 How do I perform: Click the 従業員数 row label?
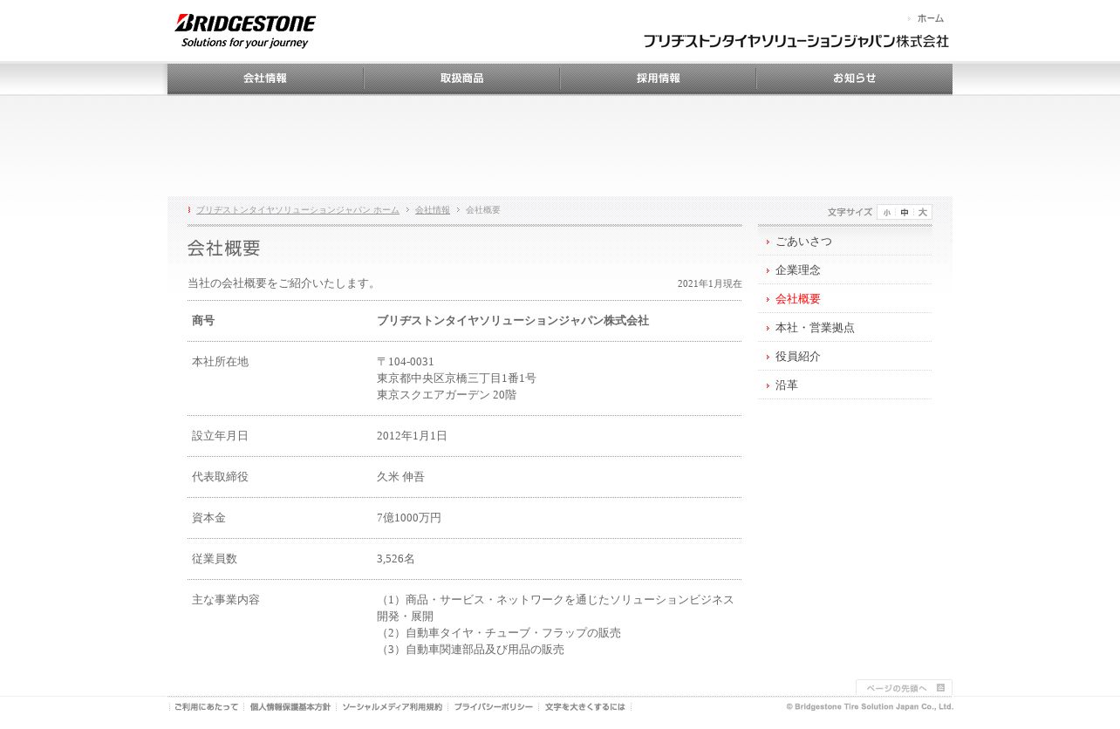pyautogui.click(x=215, y=559)
